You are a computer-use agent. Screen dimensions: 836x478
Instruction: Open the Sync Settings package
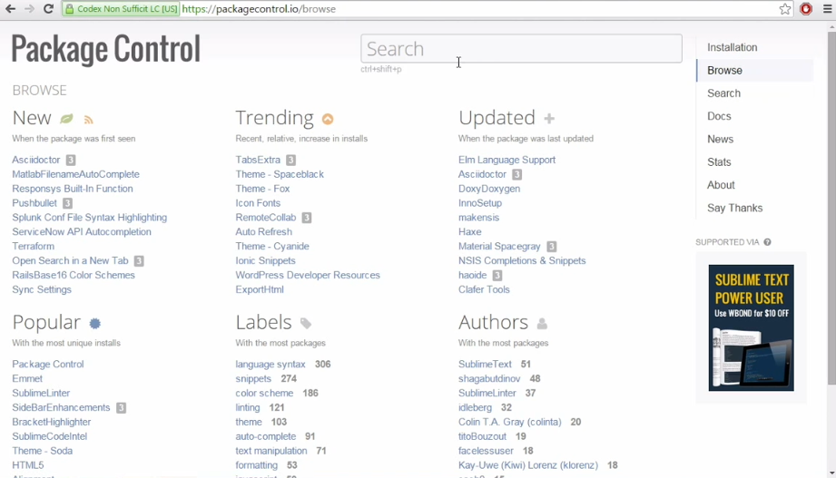42,289
